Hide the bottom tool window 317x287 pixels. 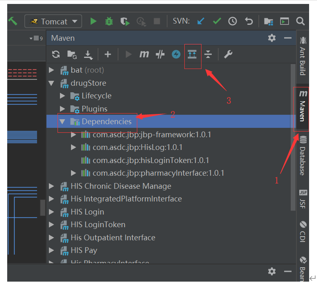pos(288,271)
